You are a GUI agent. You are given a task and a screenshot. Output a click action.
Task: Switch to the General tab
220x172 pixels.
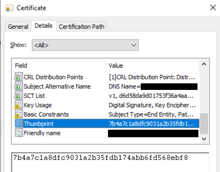click(x=18, y=26)
